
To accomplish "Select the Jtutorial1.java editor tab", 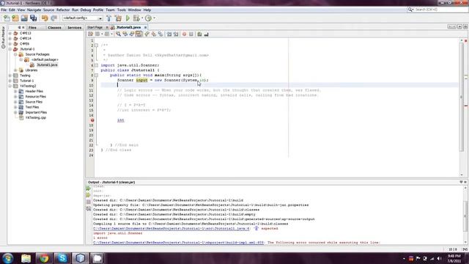I will tap(128, 27).
